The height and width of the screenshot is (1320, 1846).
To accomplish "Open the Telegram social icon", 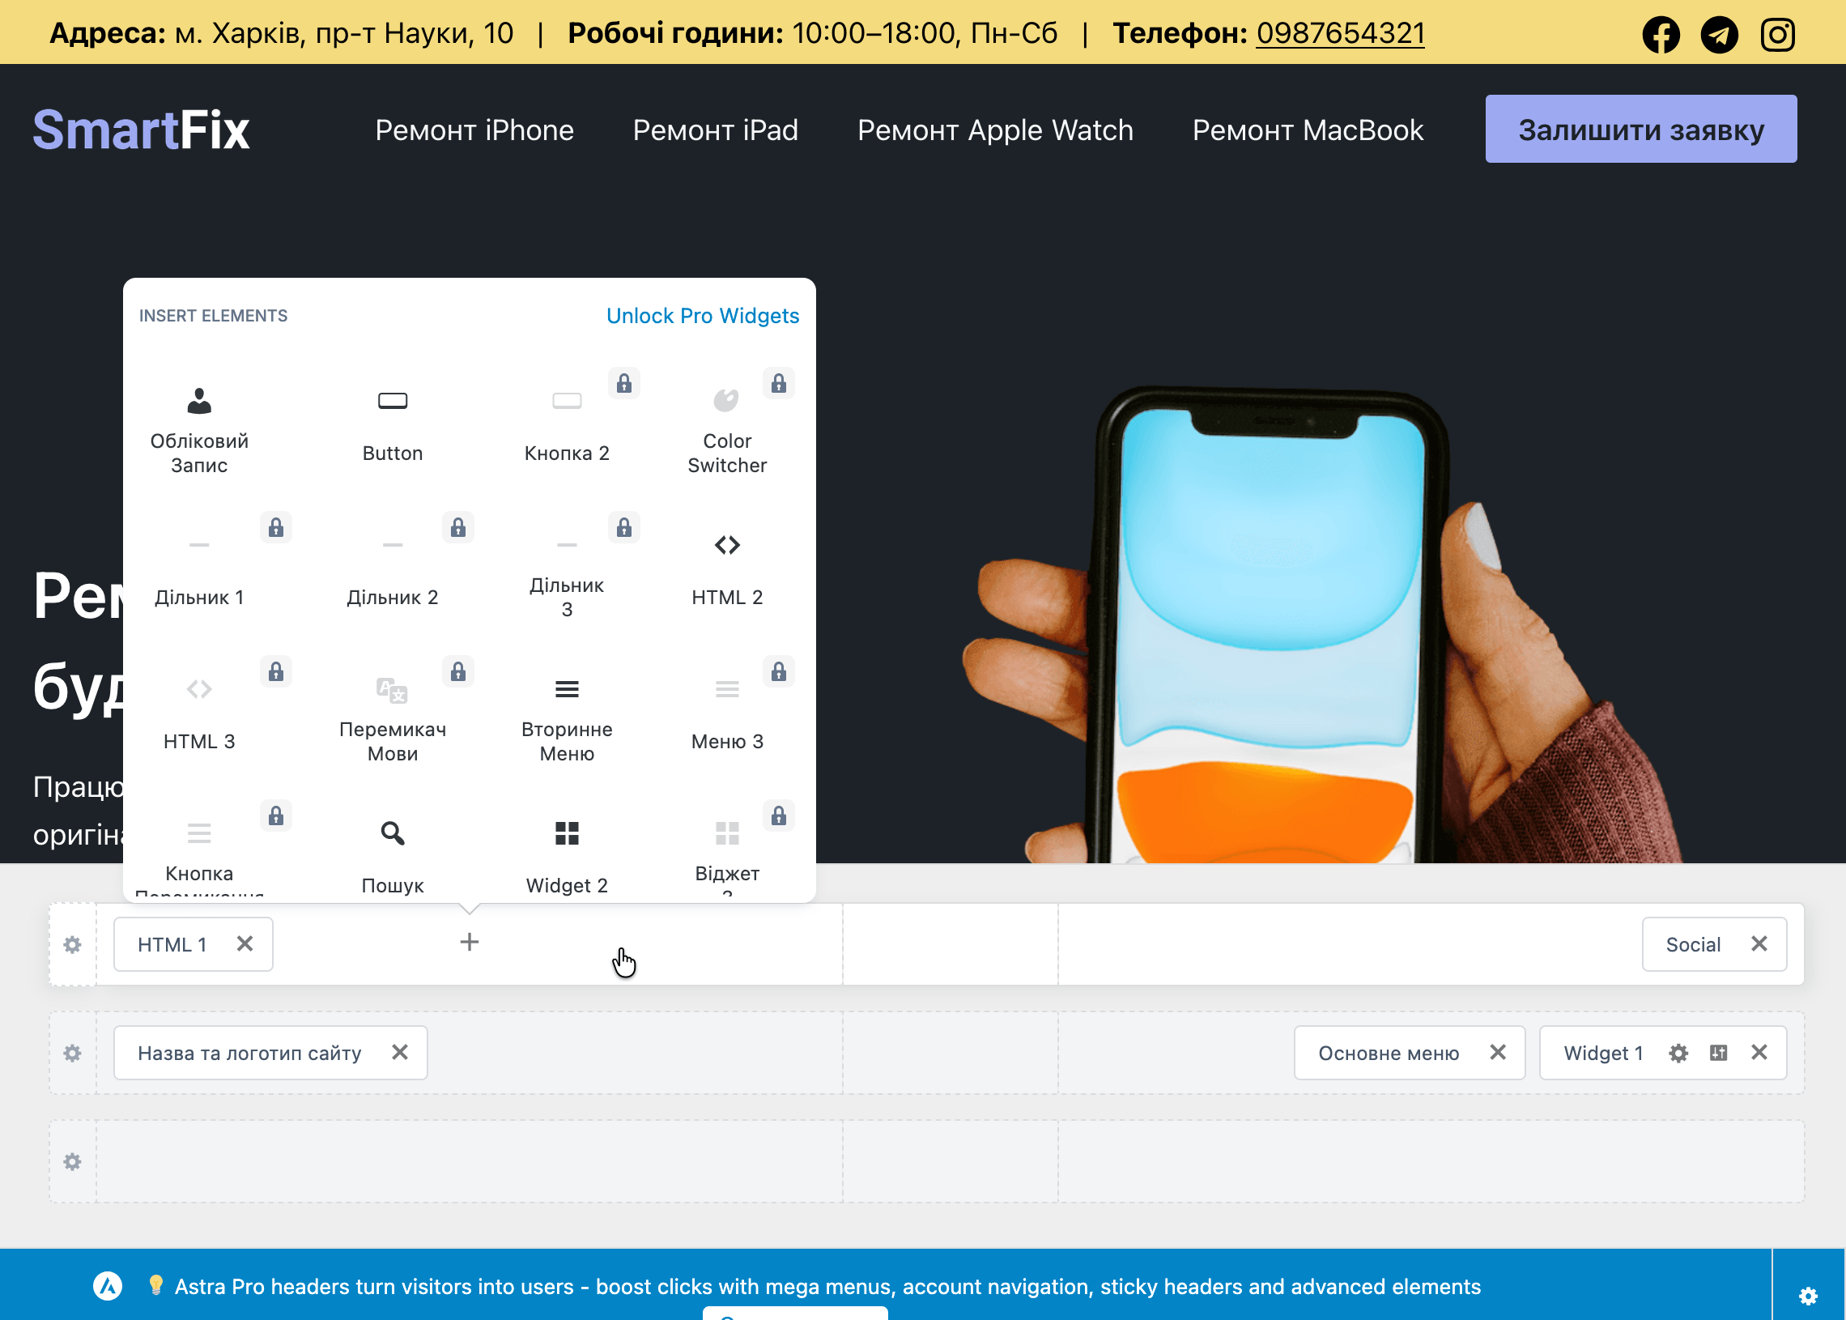I will pyautogui.click(x=1719, y=34).
